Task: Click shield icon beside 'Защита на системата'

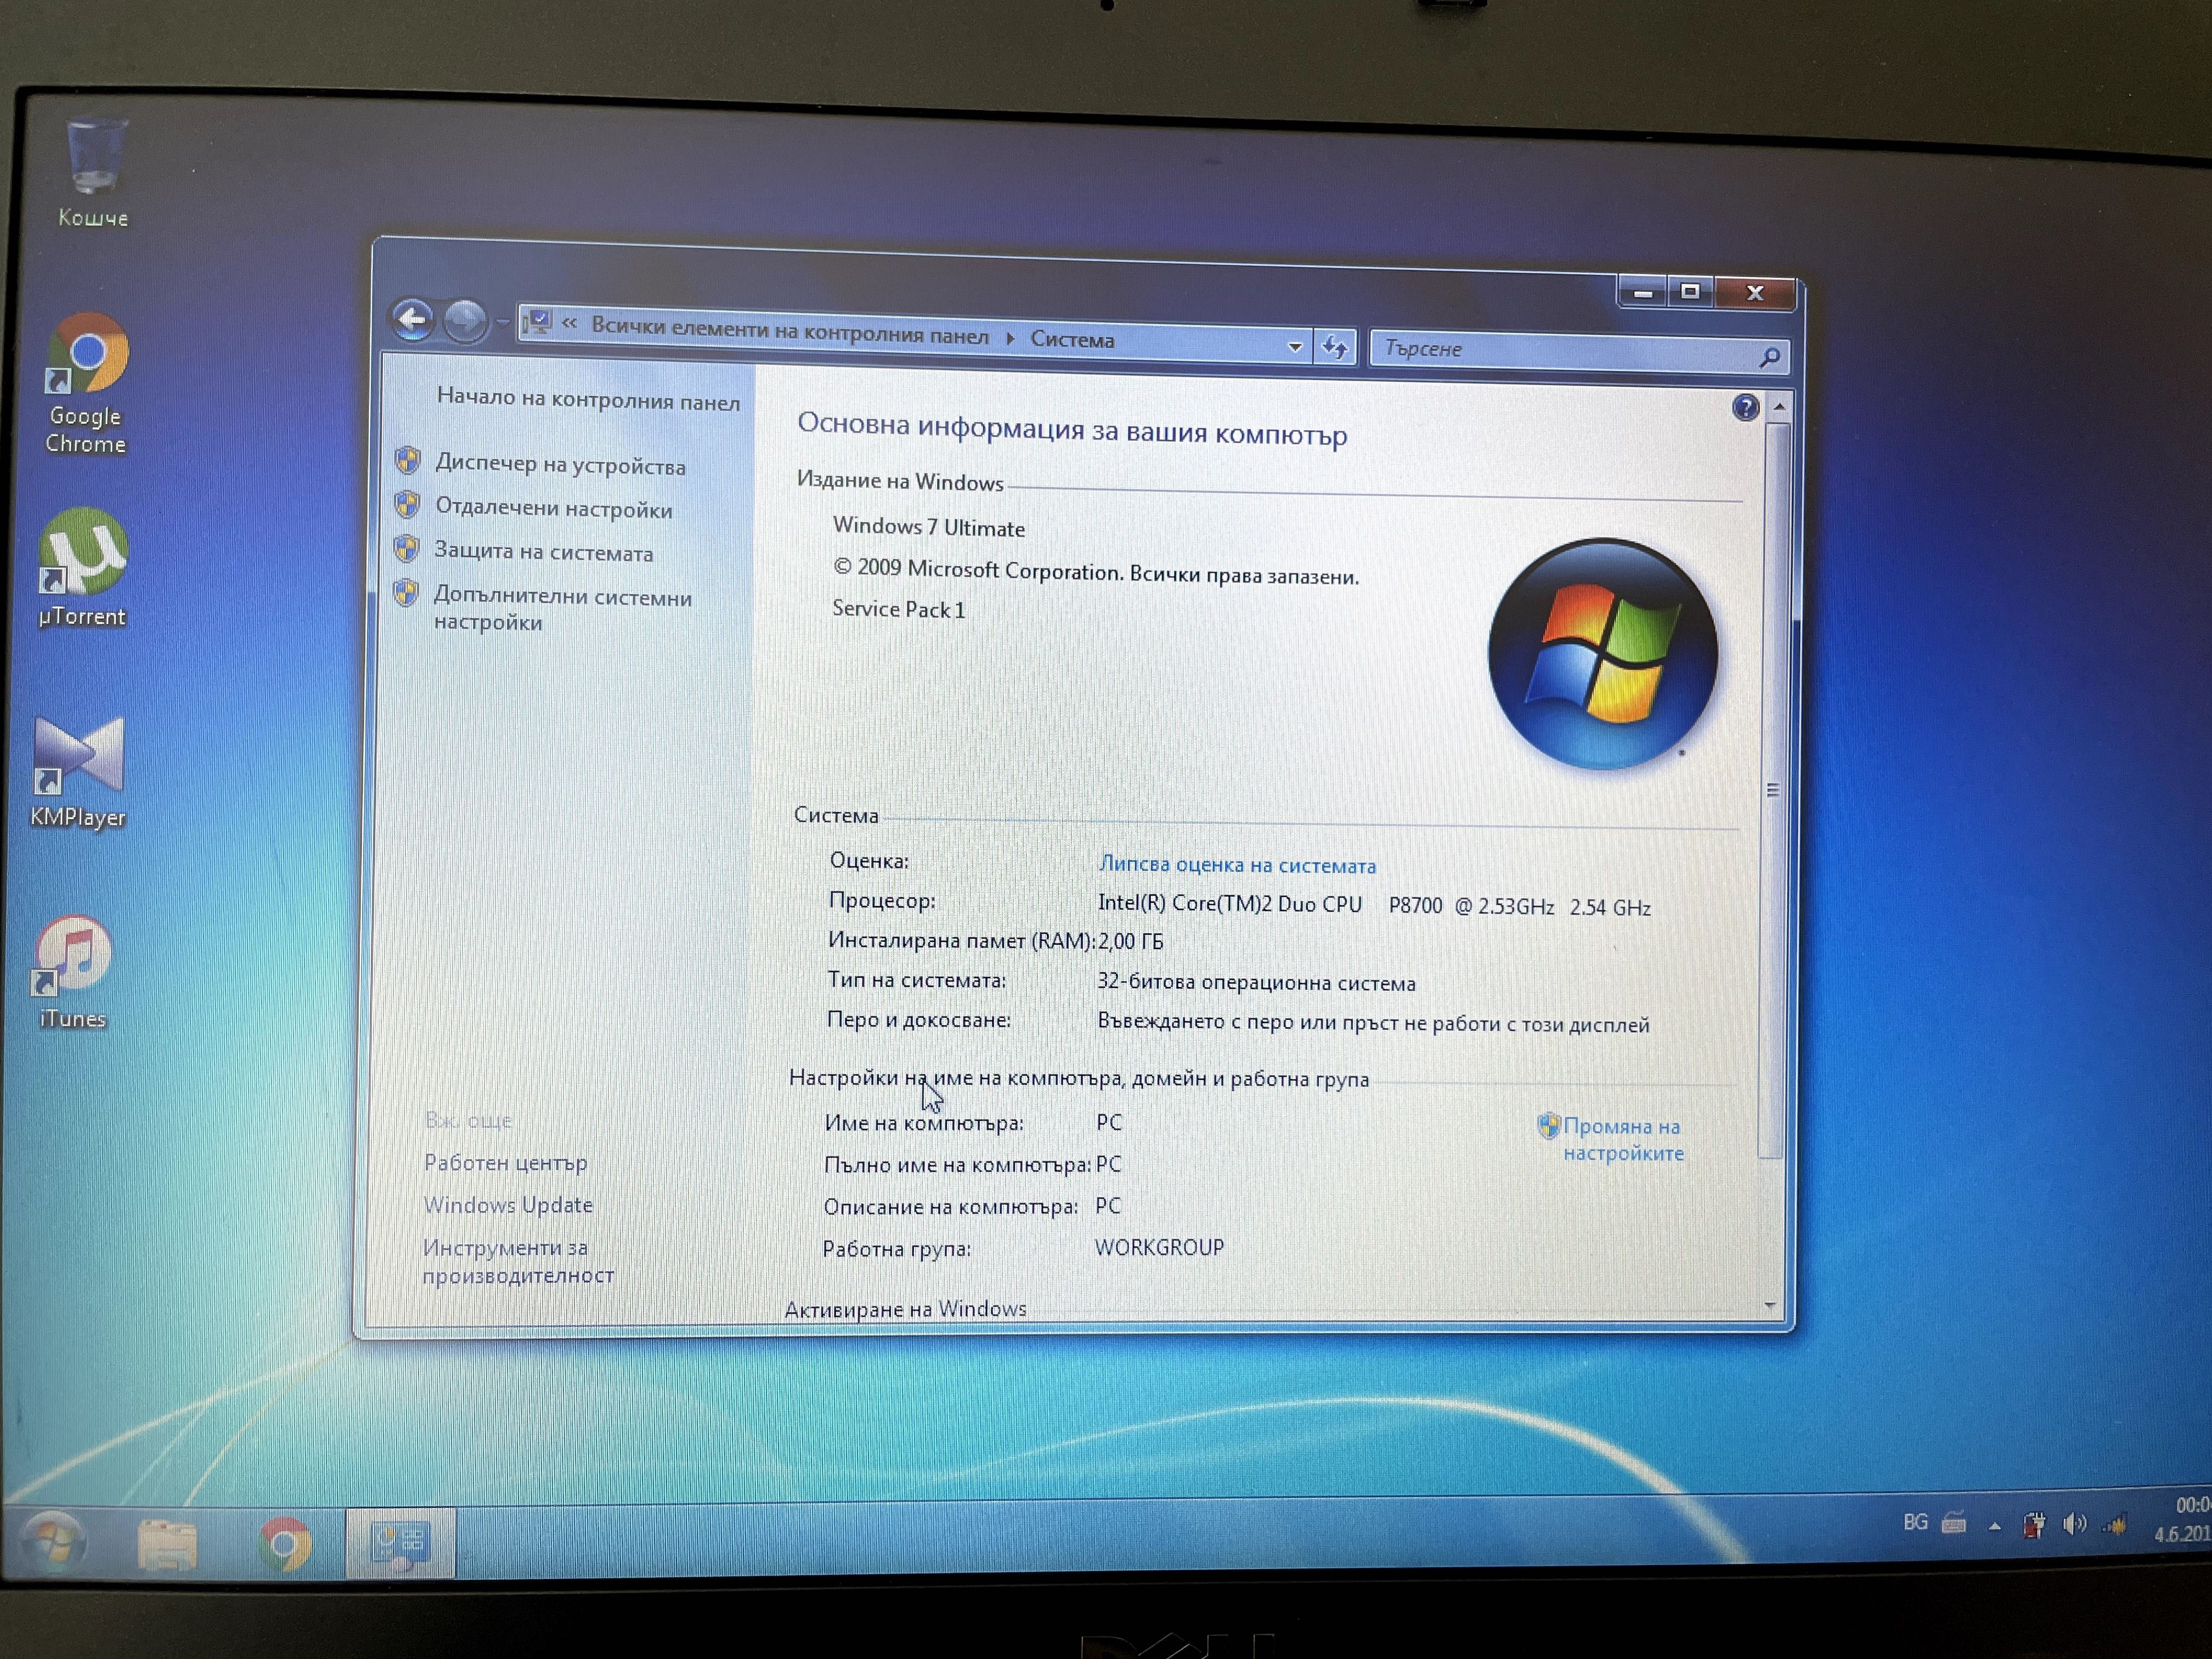Action: [406, 548]
